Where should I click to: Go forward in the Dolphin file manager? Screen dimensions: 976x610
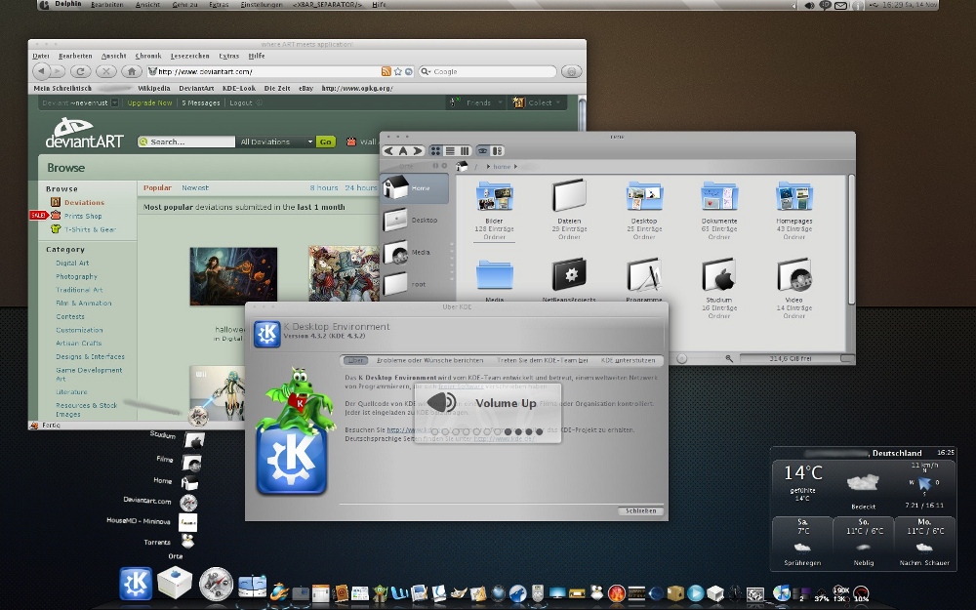point(417,150)
